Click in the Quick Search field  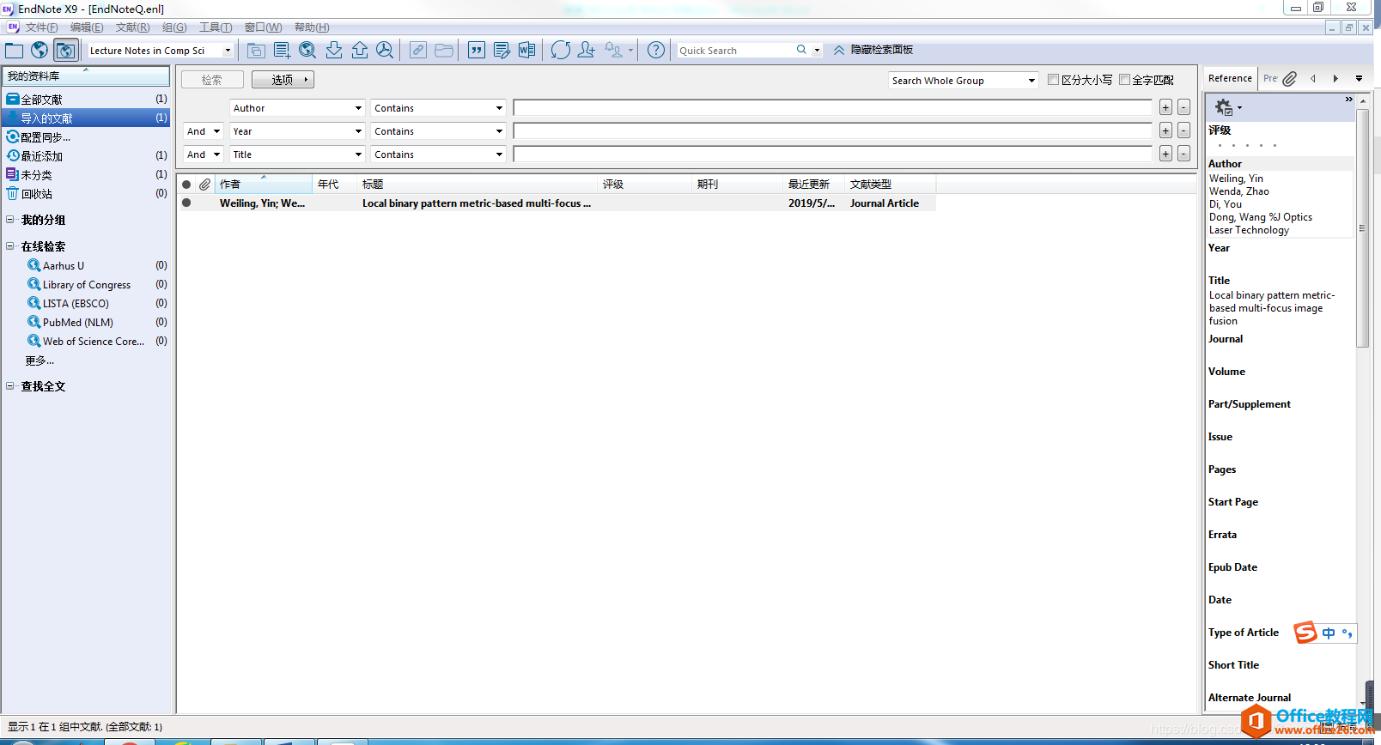pos(735,51)
